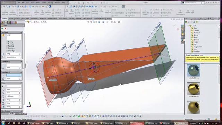222x125 pixels.
Task: Click Split tool in ribbon
Action: coord(193,11)
